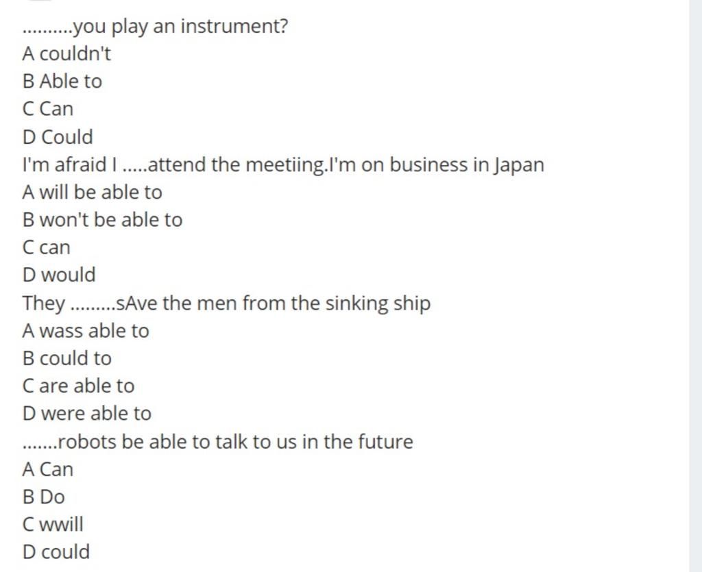Select "D were able to" answer

click(87, 413)
